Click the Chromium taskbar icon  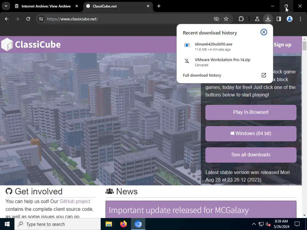(138, 224)
